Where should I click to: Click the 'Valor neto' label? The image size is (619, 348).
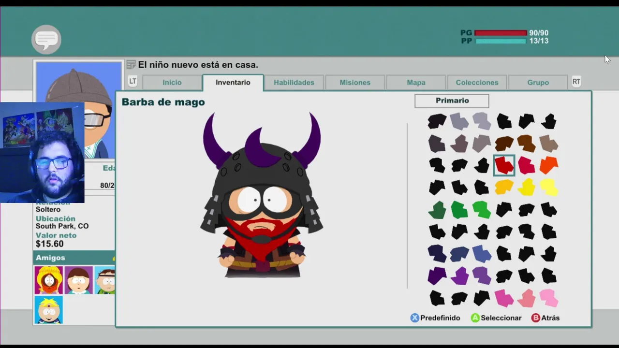click(x=56, y=235)
